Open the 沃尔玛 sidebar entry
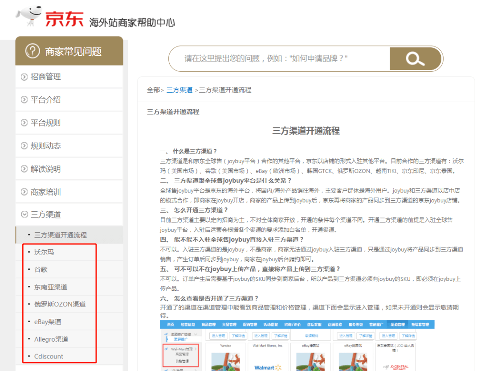Screen dimensions: 481x371 point(69,252)
